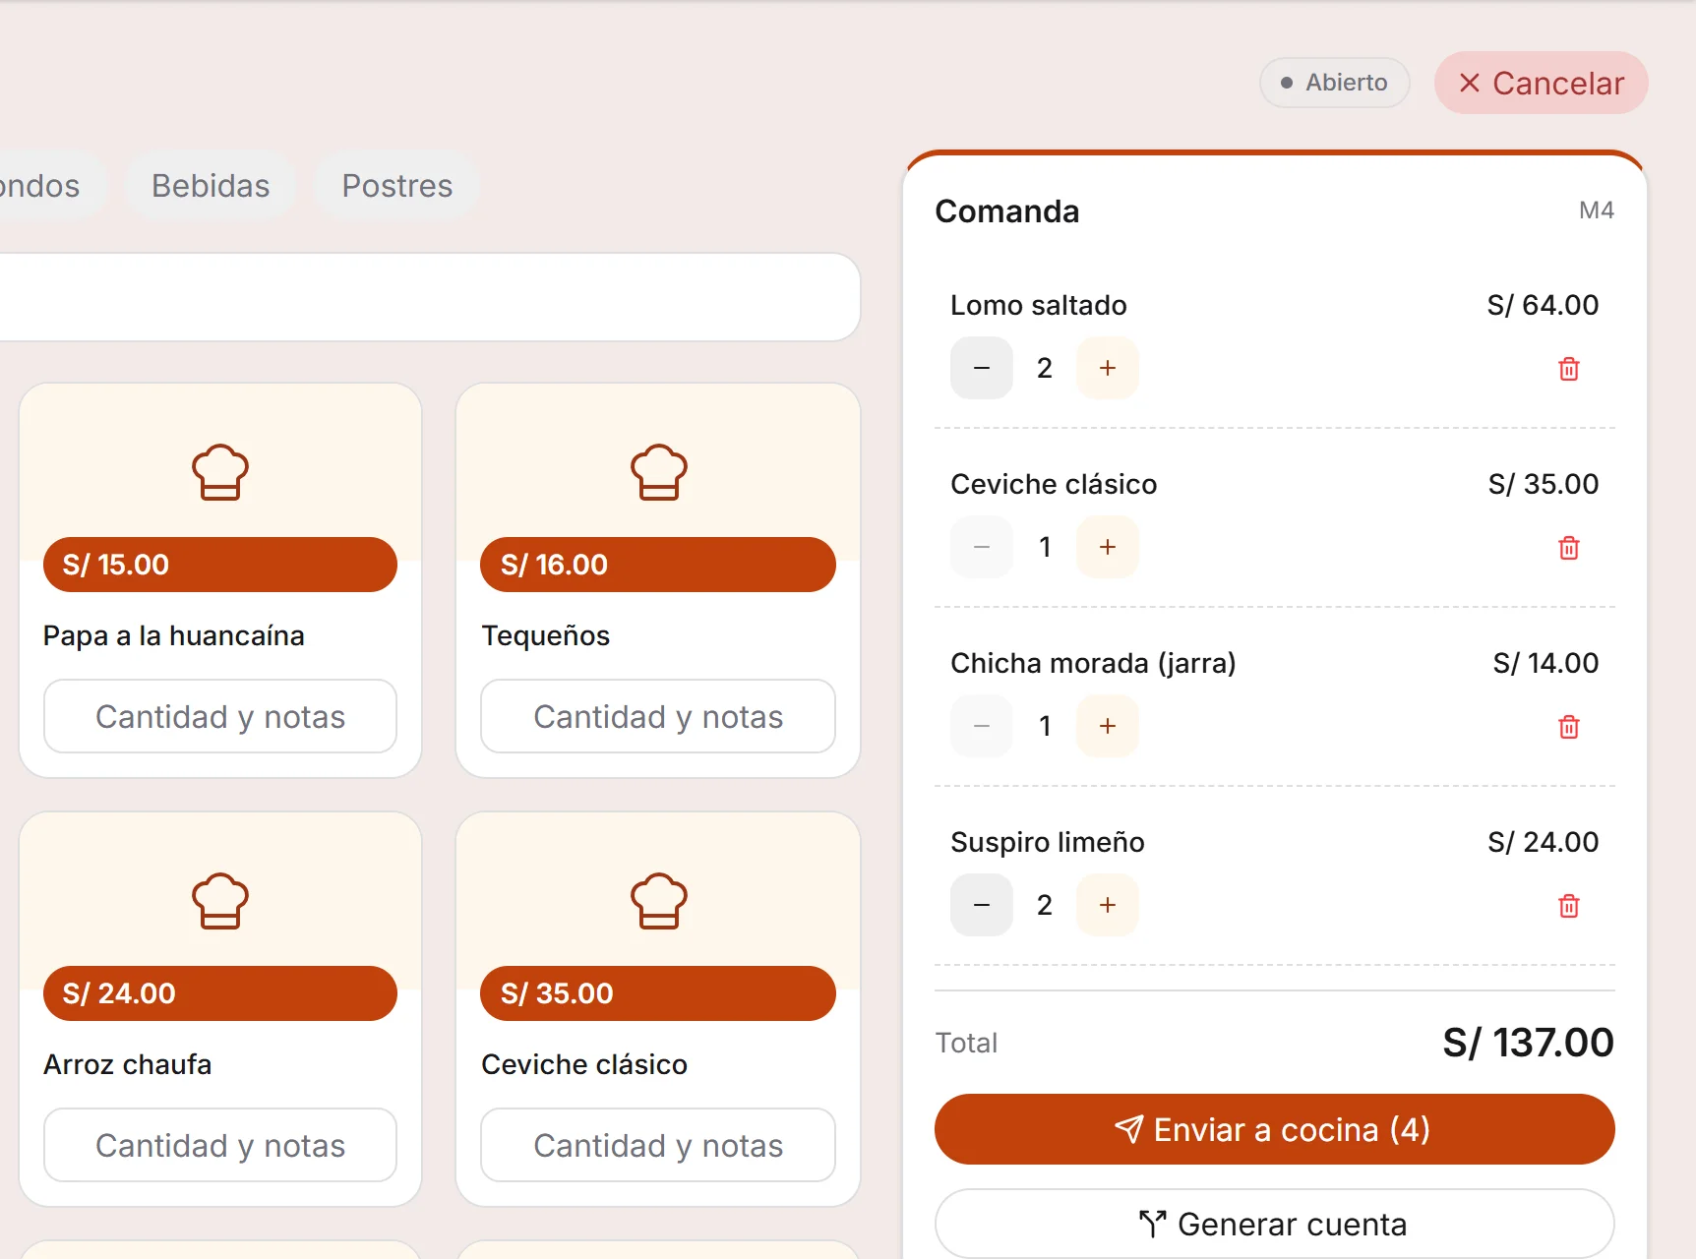This screenshot has height=1259, width=1696.
Task: Click S/ 14.00 line price
Action: click(1545, 663)
